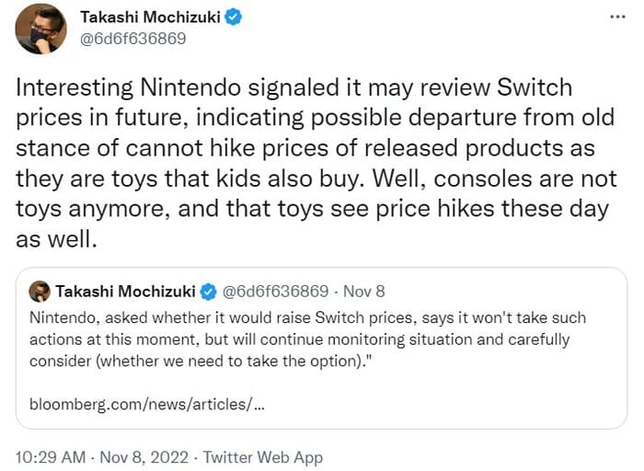Click verified badge inside the quoted tweet
This screenshot has width=644, height=471.
[207, 292]
